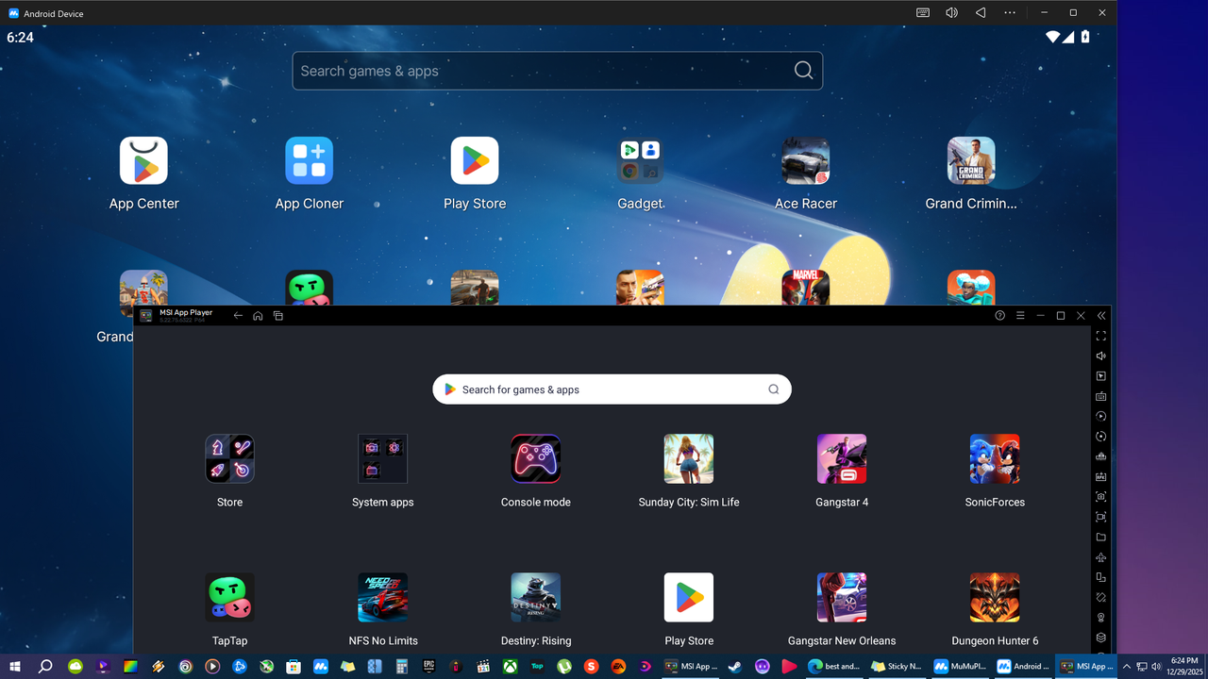The height and width of the screenshot is (679, 1208).
Task: Open Play Store in the Android Device window
Action: pyautogui.click(x=475, y=161)
